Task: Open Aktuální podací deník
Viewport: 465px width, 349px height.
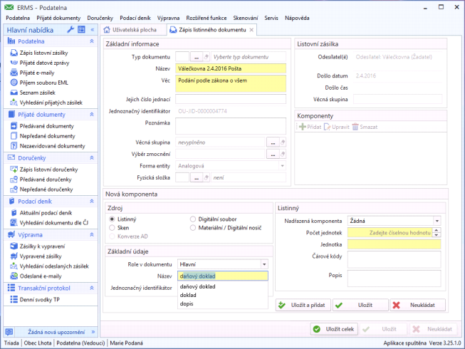Action: 46,212
